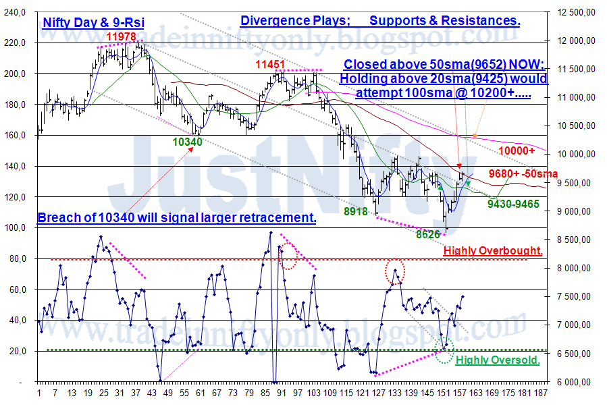The image size is (607, 413).
Task: Click left axis value 160,0
Action: pos(15,135)
